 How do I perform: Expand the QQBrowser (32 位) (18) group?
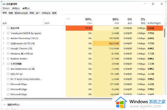(x=4, y=43)
